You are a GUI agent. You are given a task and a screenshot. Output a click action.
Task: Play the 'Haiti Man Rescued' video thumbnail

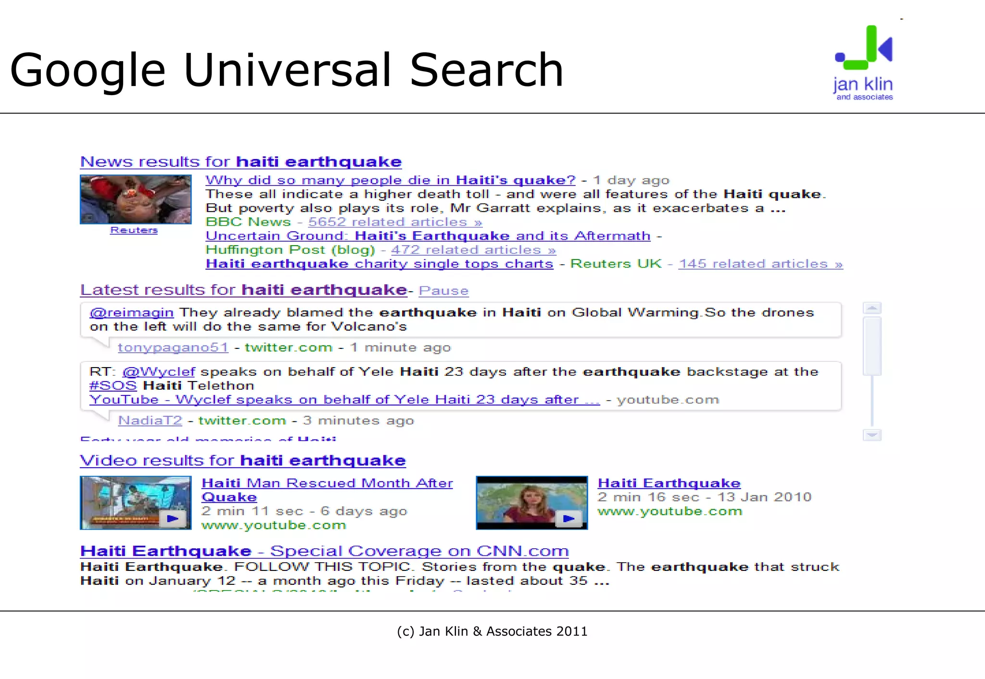(x=136, y=503)
